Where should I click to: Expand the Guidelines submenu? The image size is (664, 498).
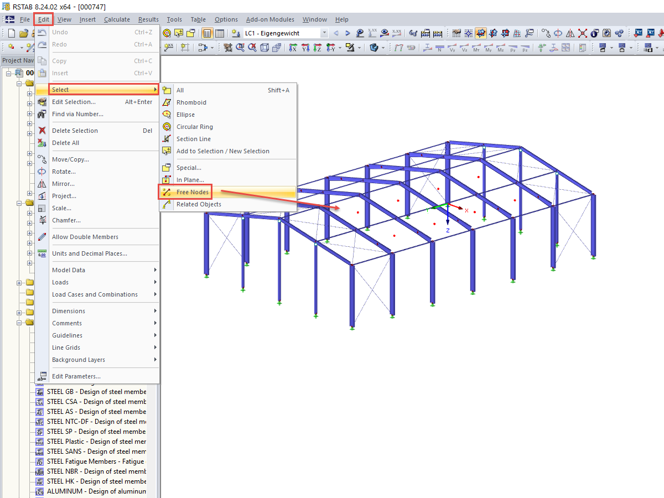(97, 335)
